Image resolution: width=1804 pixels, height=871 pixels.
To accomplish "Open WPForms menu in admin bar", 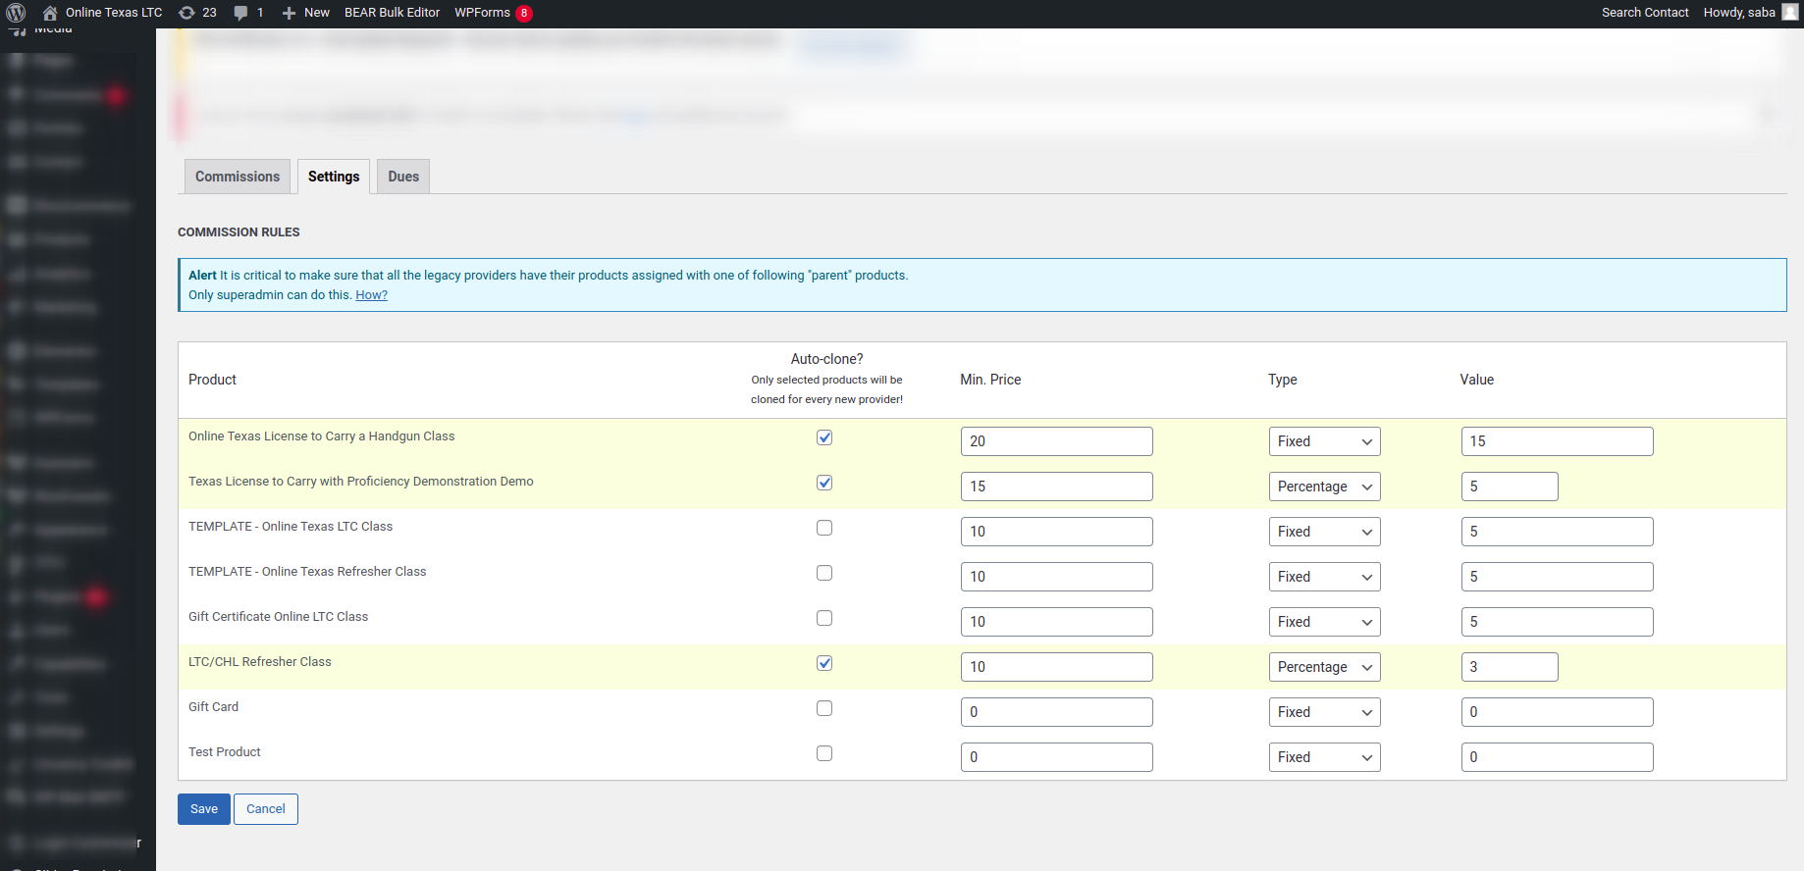I will pos(482,13).
